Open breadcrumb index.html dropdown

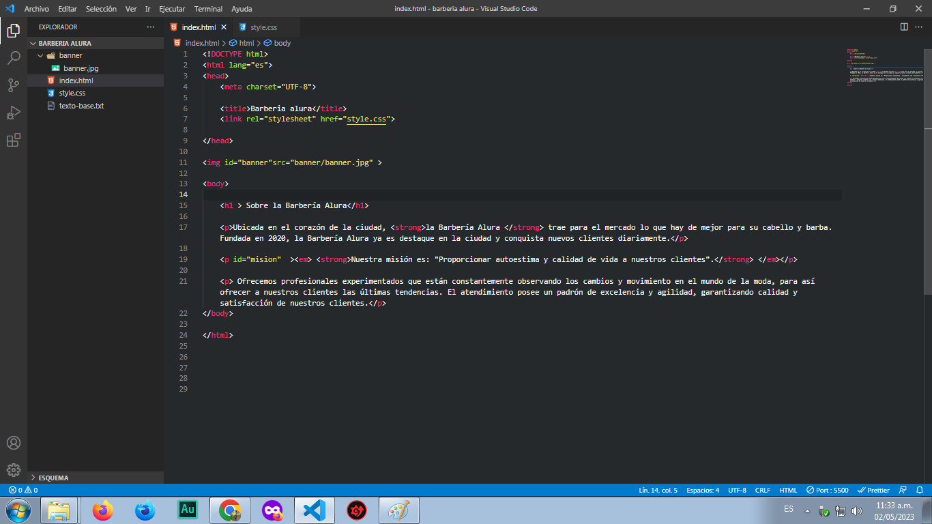pos(196,43)
